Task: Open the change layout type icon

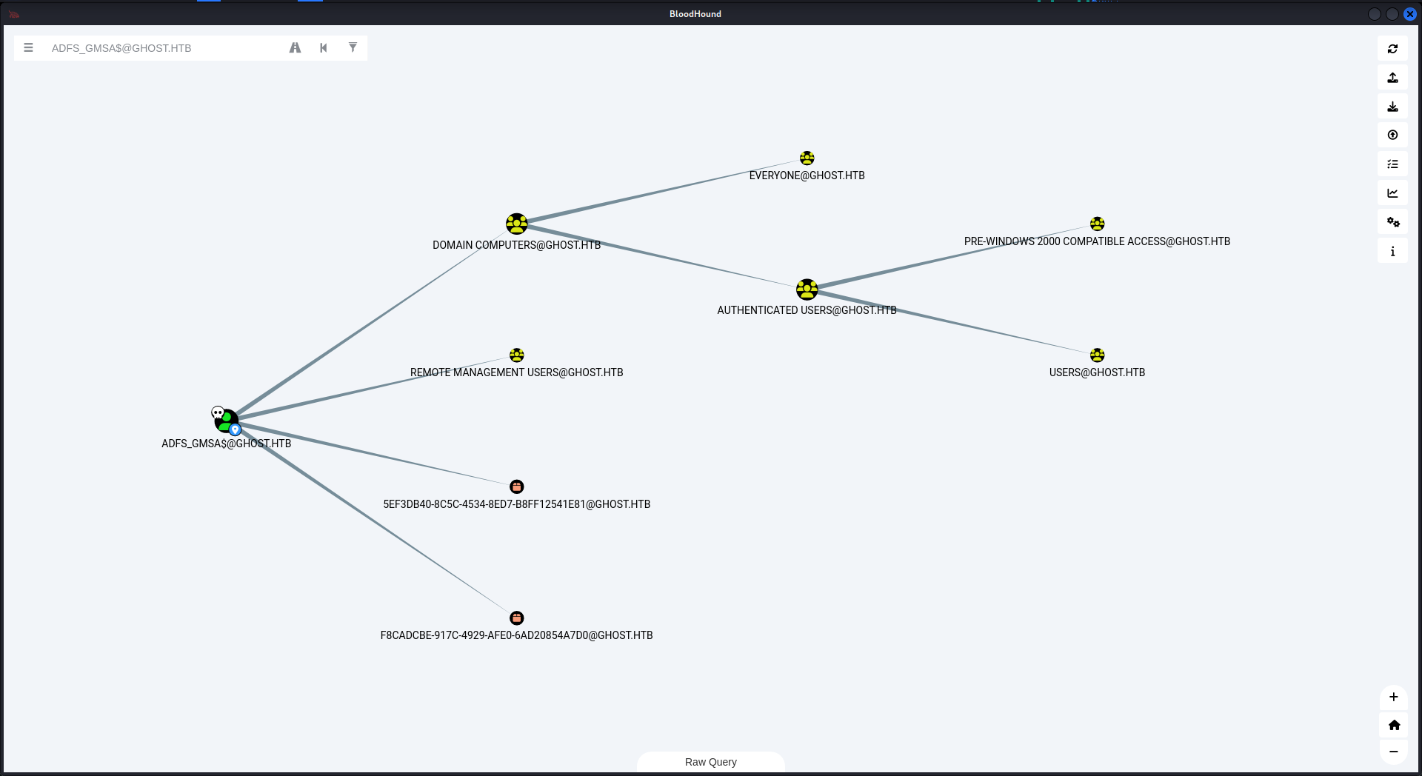Action: tap(1392, 164)
